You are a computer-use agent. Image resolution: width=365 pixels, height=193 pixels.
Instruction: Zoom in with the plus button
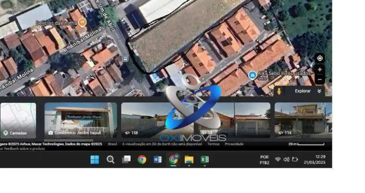click(320, 69)
